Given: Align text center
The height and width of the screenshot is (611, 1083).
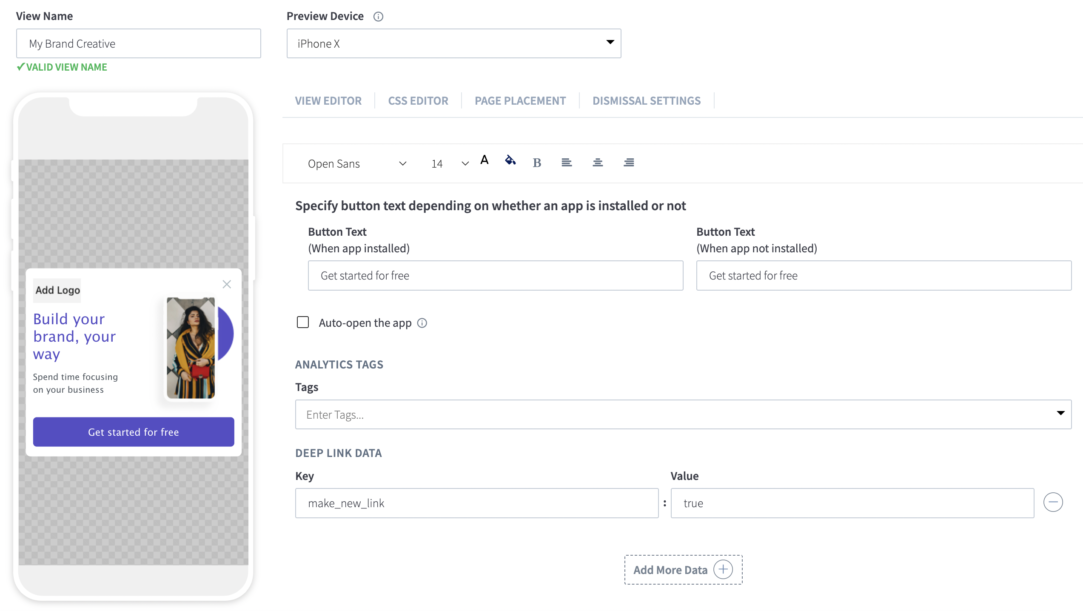Looking at the screenshot, I should click(x=598, y=163).
